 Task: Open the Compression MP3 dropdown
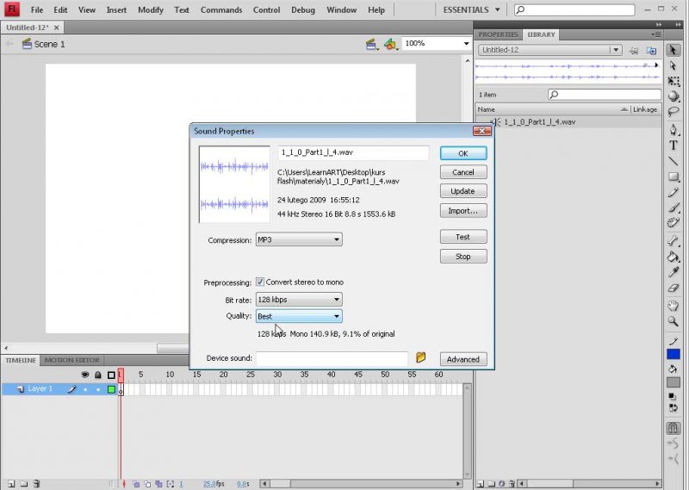click(x=299, y=240)
